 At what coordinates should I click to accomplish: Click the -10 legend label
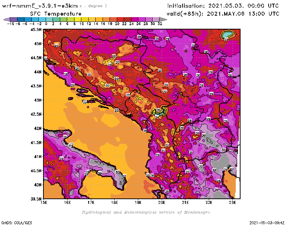(11, 24)
